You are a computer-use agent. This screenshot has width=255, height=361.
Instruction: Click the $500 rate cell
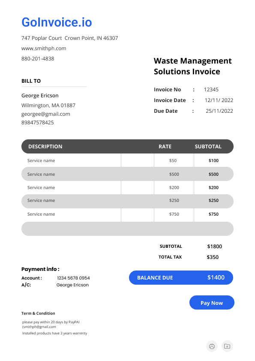(x=174, y=174)
